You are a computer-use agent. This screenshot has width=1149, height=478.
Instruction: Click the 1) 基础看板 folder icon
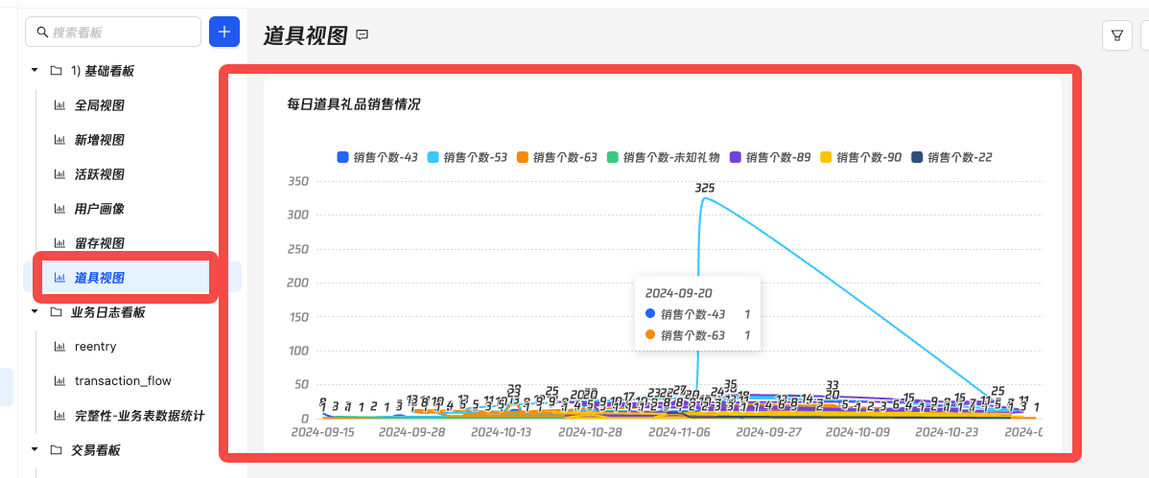(56, 71)
